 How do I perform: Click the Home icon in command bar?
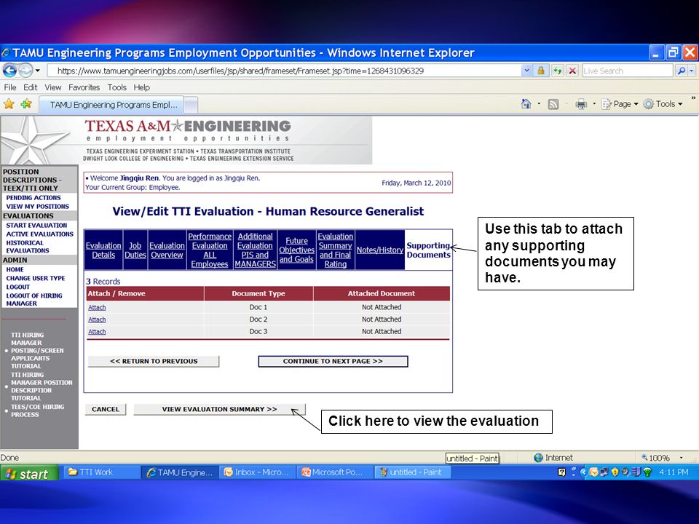pyautogui.click(x=526, y=104)
